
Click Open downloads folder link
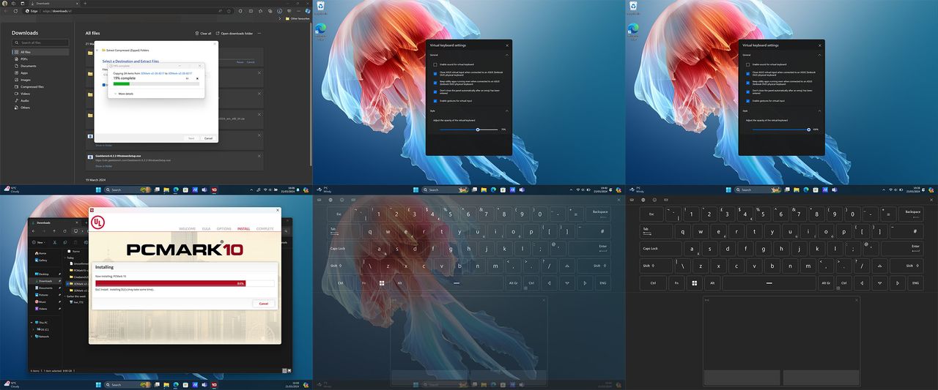point(236,33)
